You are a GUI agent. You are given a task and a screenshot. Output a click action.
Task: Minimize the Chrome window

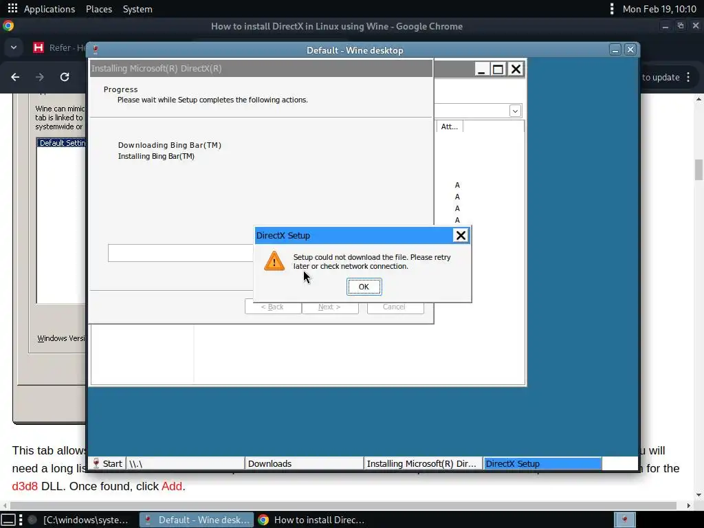pos(665,26)
